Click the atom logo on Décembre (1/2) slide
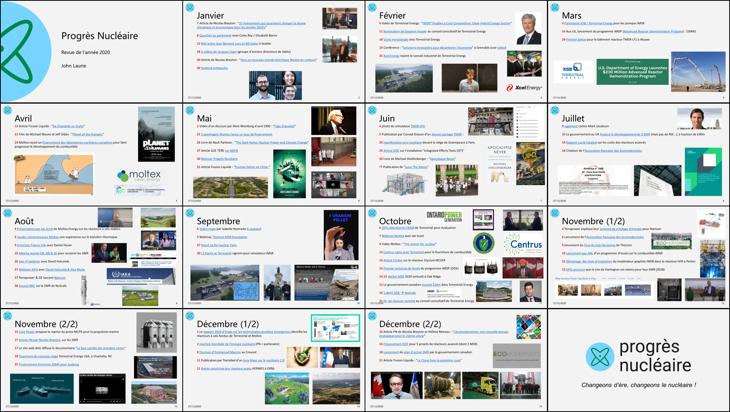This screenshot has width=730, height=412. coord(190,316)
